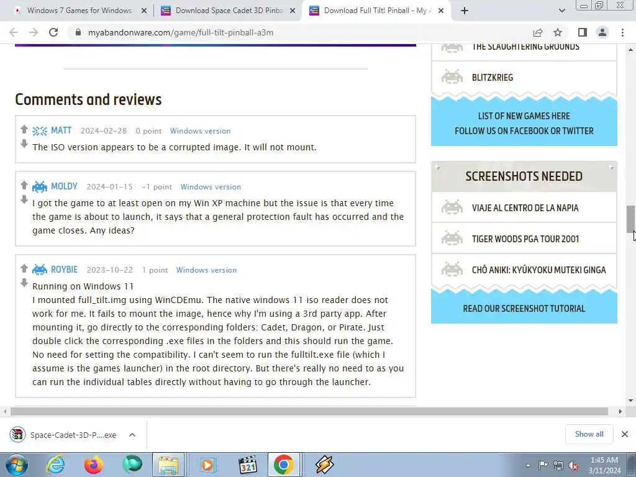The image size is (636, 477).
Task: Bookmark this page with the star
Action: (558, 32)
